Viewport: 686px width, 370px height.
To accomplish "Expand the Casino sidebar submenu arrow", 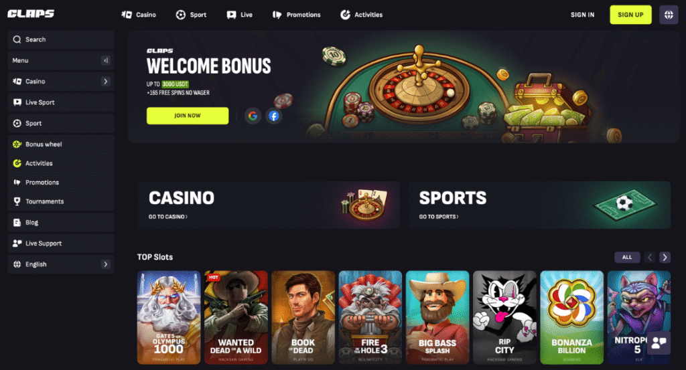I will (x=105, y=81).
